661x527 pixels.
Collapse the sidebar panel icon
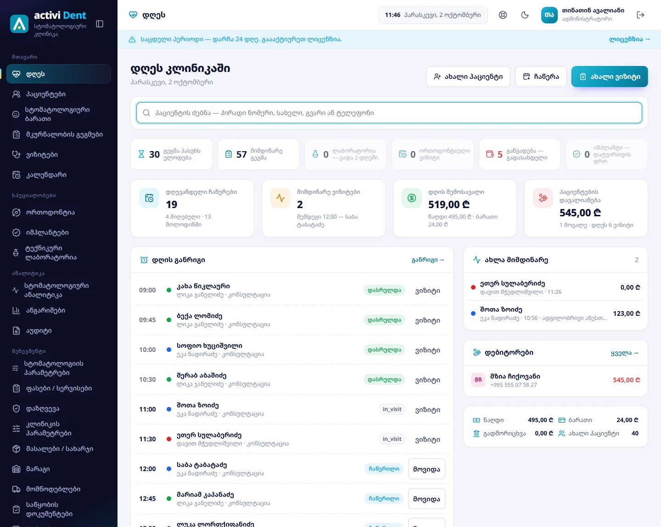[x=100, y=24]
